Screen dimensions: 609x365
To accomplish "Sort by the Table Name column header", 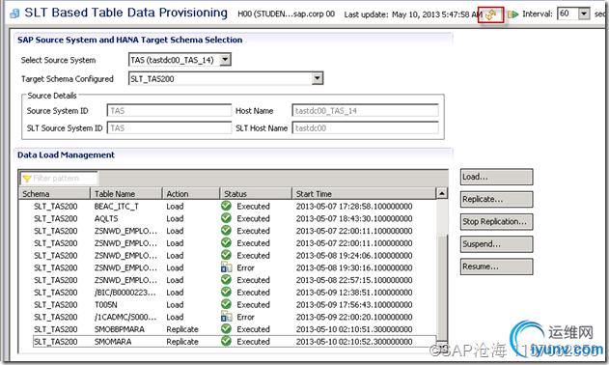I will click(x=125, y=193).
